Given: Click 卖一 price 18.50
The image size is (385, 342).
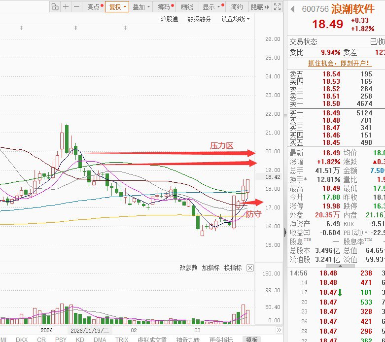Looking at the screenshot, I should tap(331, 103).
